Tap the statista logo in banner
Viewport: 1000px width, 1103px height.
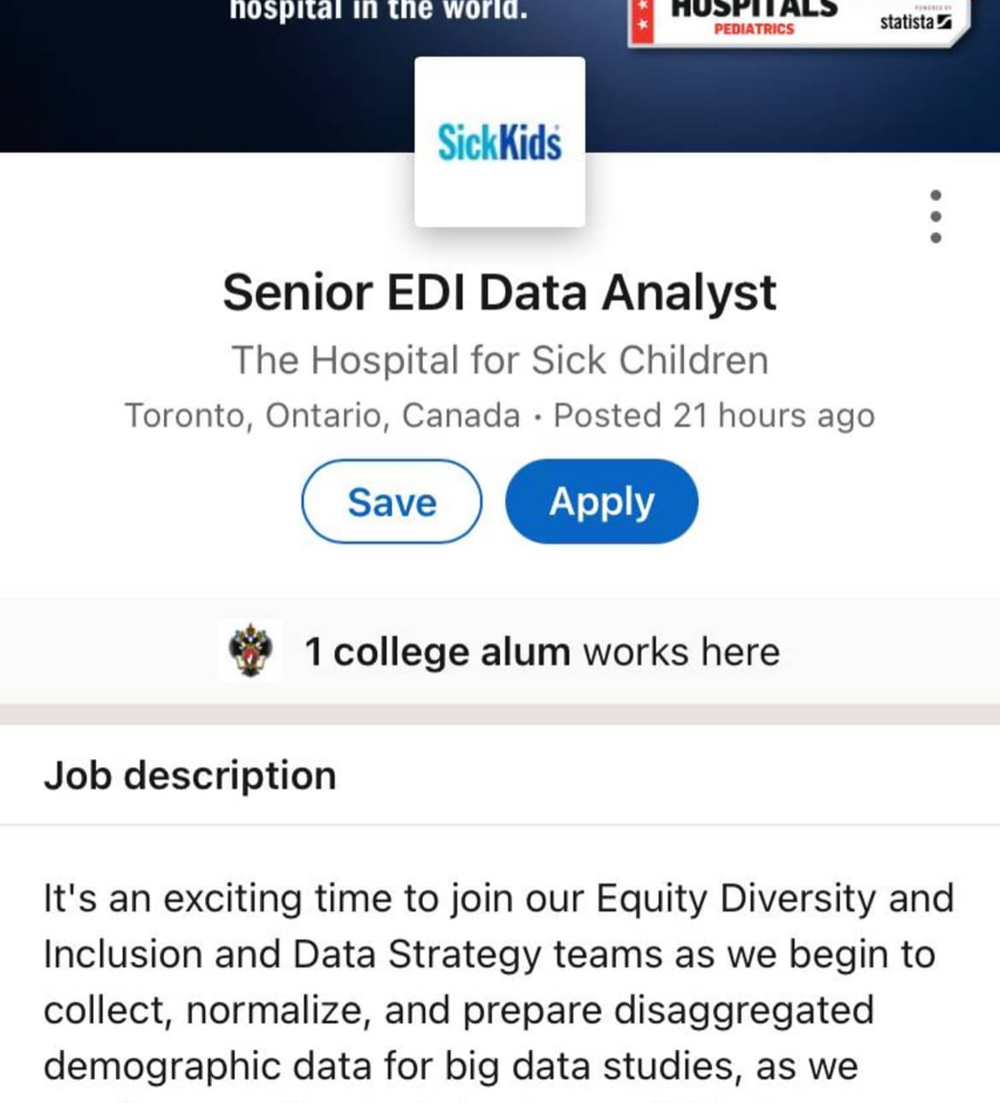915,21
